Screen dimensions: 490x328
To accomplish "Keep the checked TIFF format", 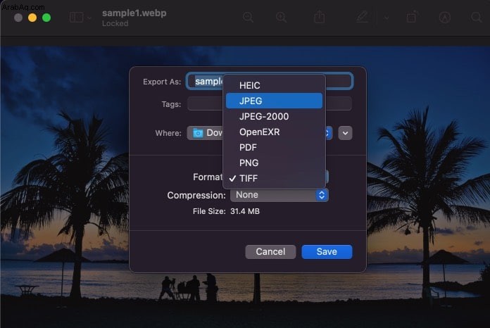I will click(x=274, y=178).
